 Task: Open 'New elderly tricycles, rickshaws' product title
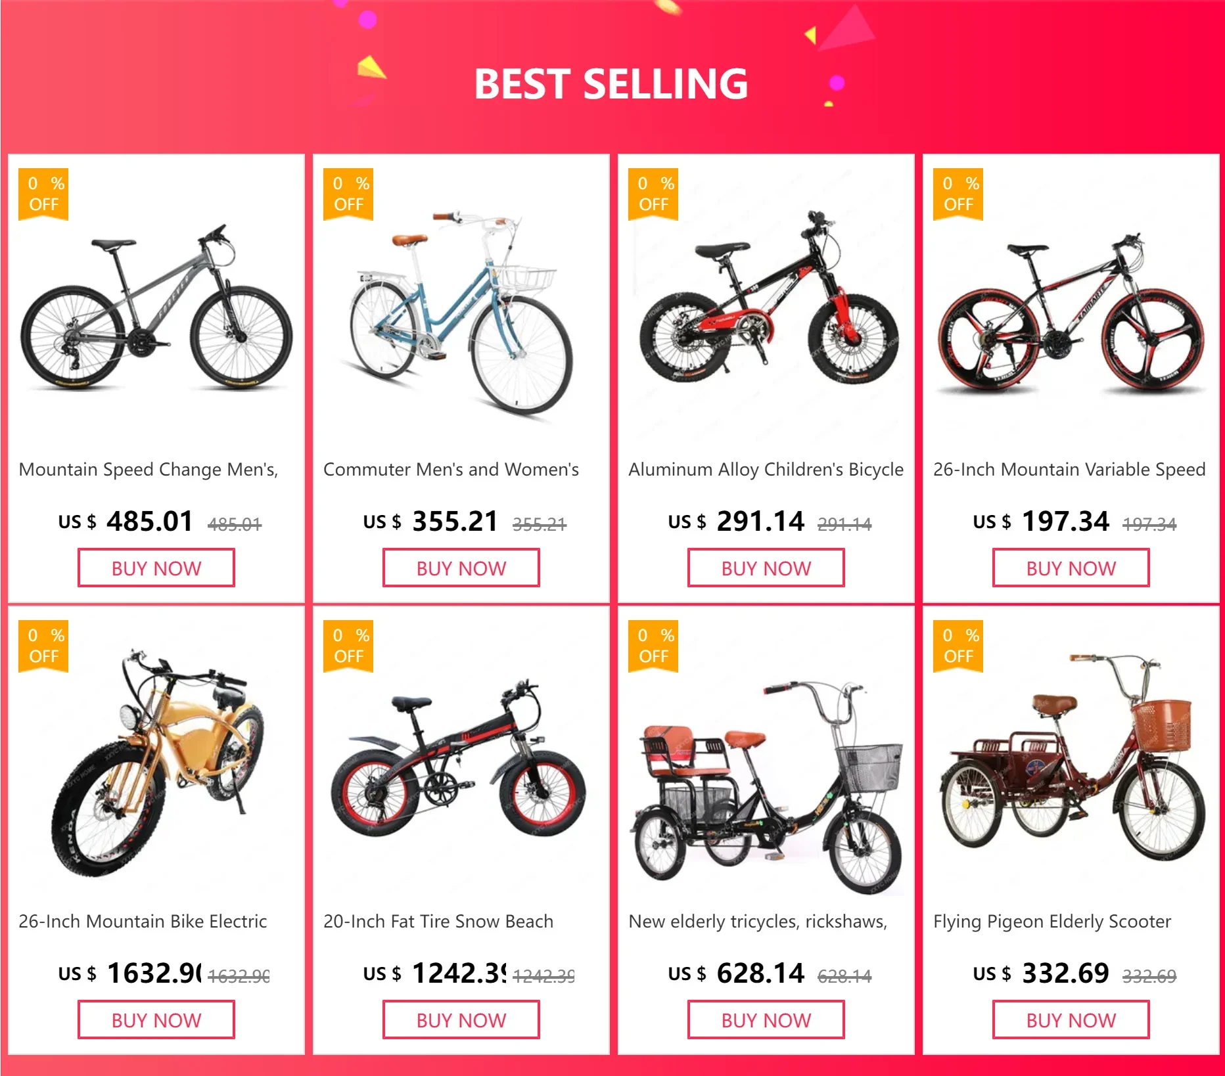(758, 922)
